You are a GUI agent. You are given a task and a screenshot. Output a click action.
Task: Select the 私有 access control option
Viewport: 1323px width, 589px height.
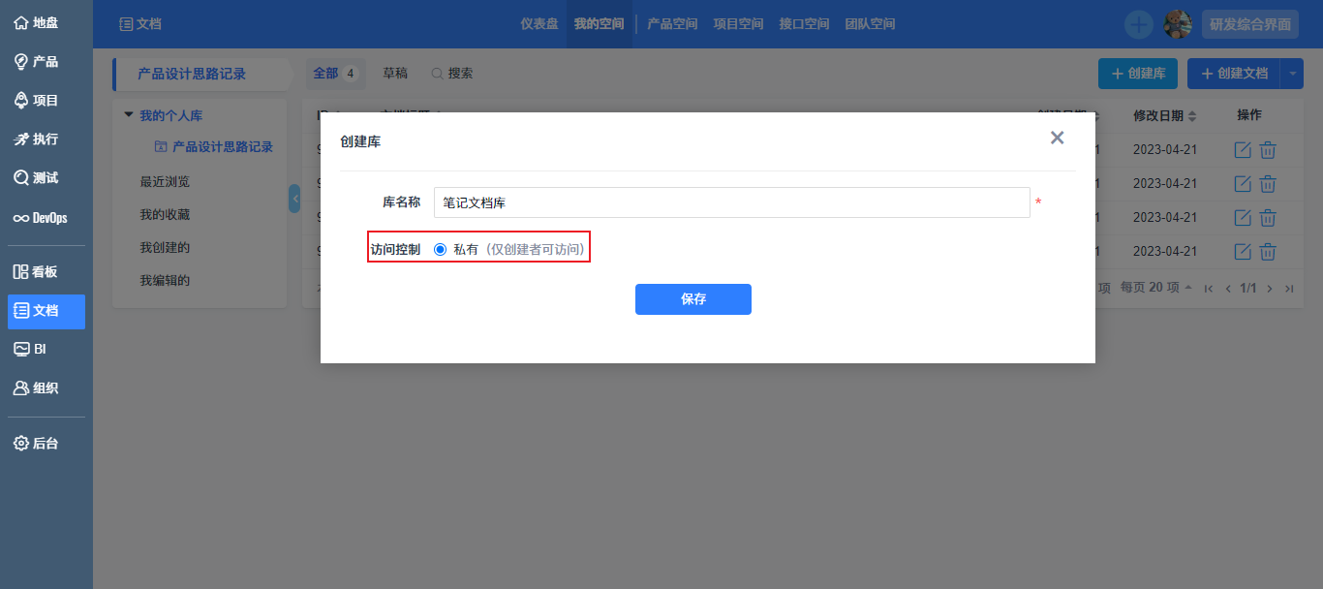442,248
